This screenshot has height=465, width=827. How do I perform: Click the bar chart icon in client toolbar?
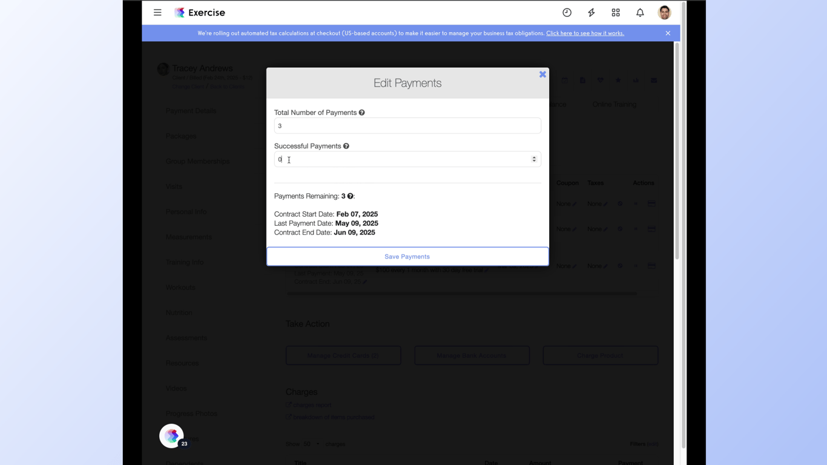coord(636,80)
